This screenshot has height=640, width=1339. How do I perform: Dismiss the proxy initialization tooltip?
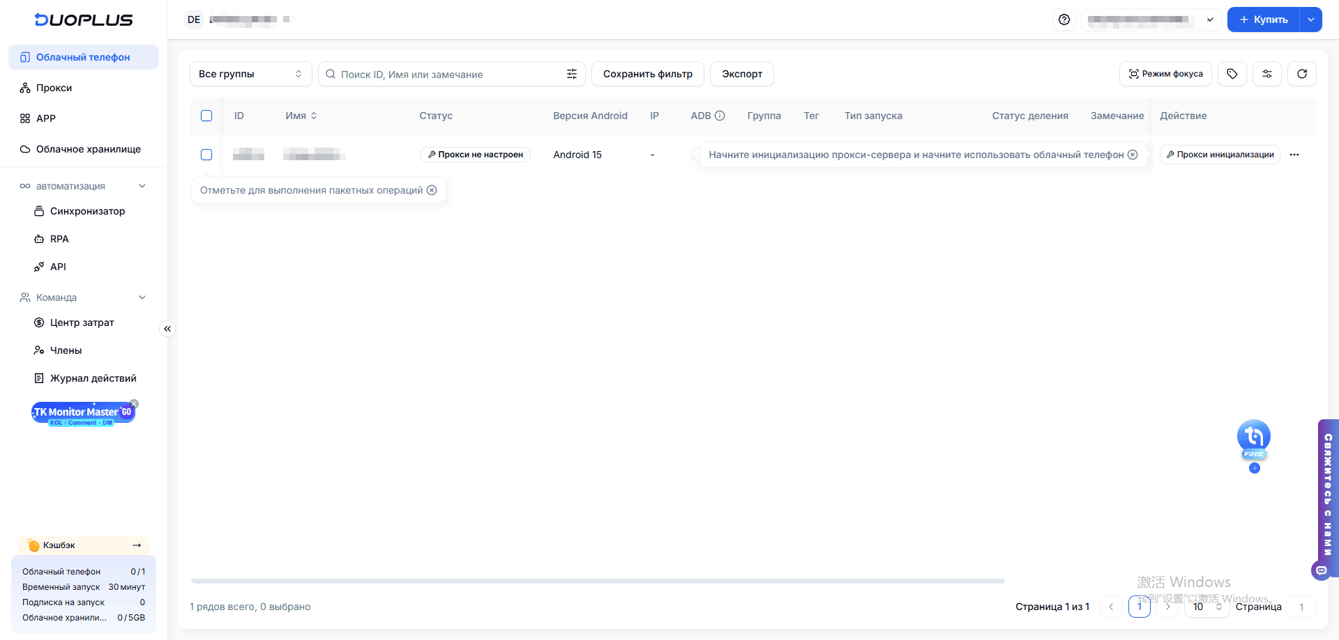pos(1133,155)
